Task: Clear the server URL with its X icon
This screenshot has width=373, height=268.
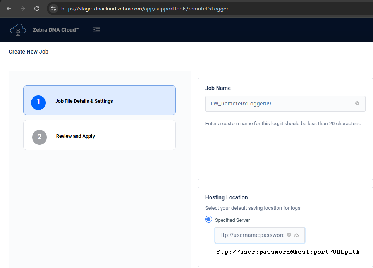Action: (x=289, y=235)
